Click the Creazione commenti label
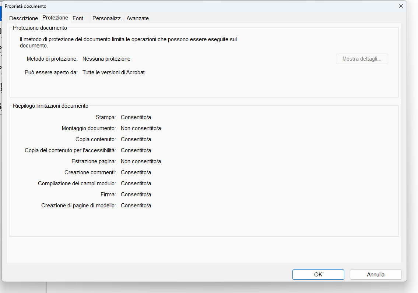This screenshot has width=418, height=293. point(90,172)
